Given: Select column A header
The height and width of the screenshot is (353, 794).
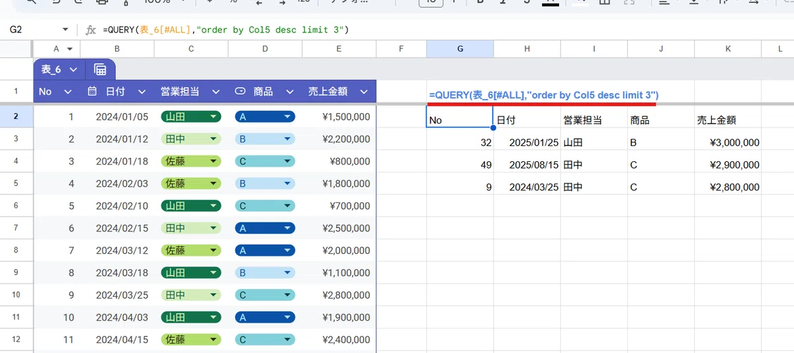Looking at the screenshot, I should pos(57,49).
